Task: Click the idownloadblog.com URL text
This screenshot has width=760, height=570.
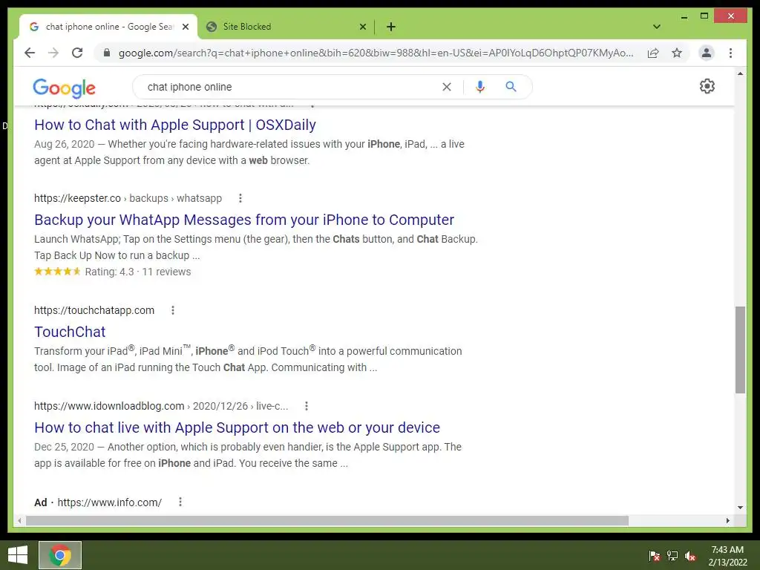Action: click(161, 406)
